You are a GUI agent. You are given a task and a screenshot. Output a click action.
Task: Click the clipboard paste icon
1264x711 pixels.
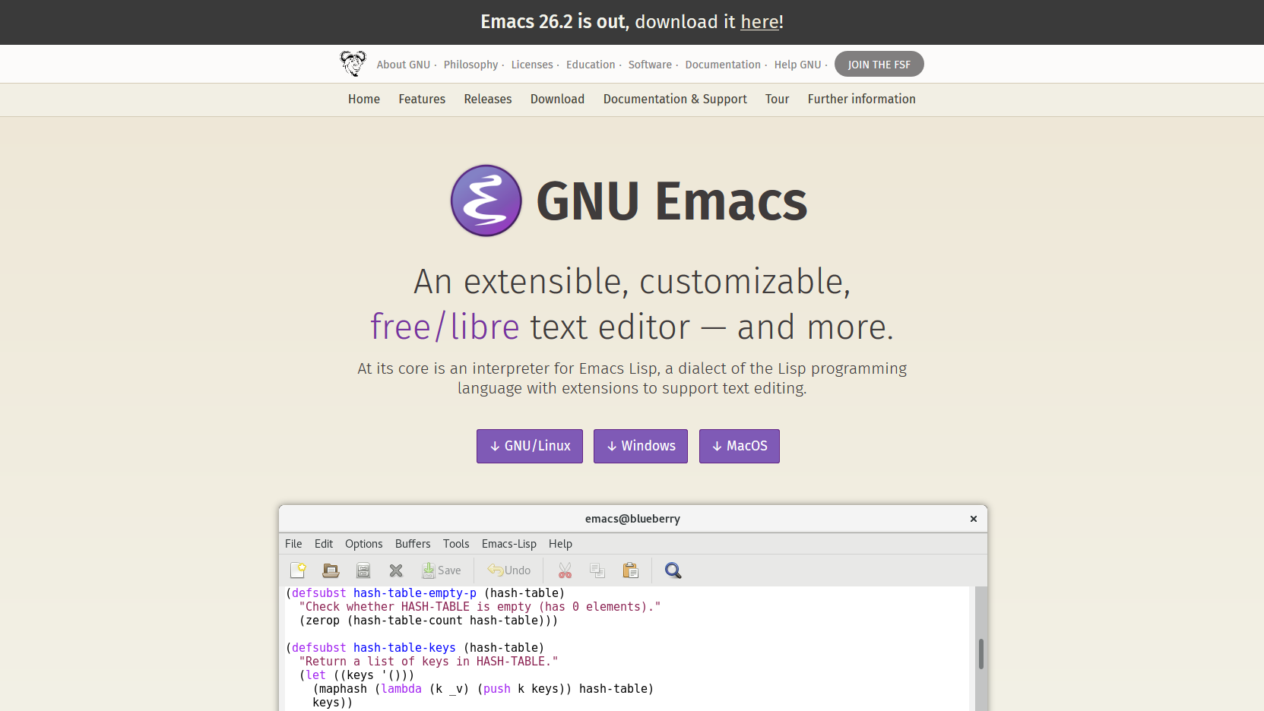(630, 570)
